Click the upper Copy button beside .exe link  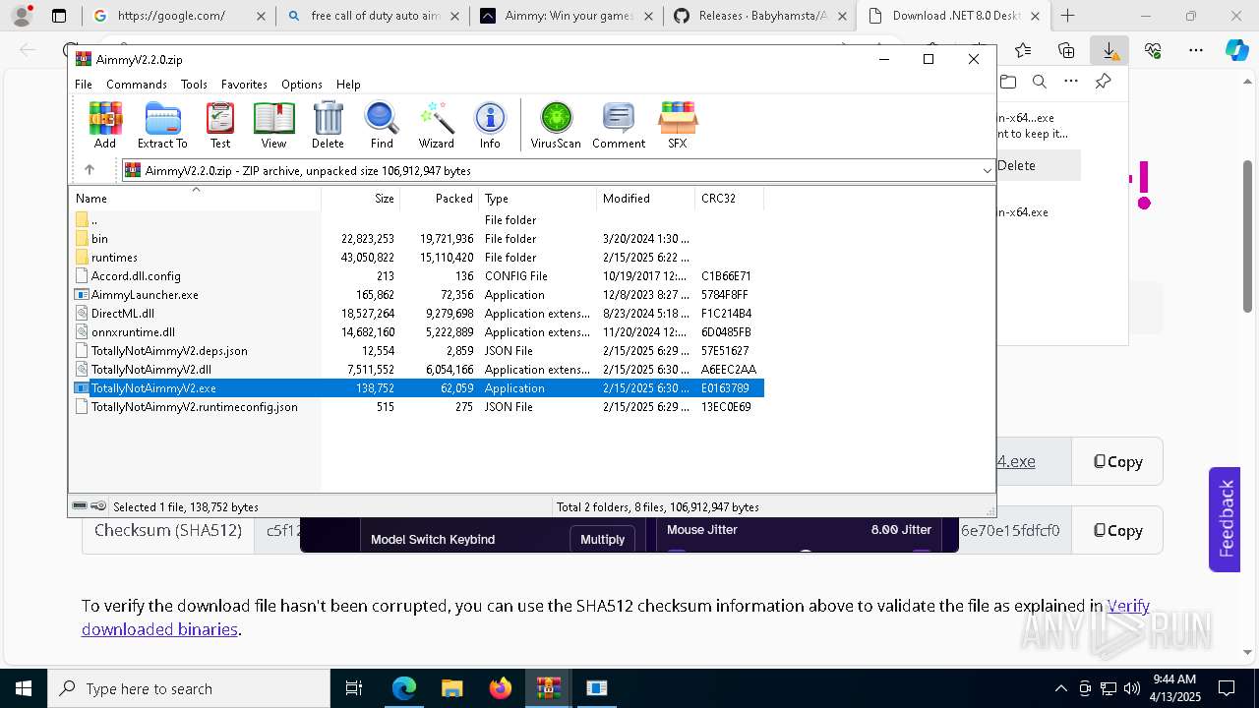pyautogui.click(x=1118, y=461)
